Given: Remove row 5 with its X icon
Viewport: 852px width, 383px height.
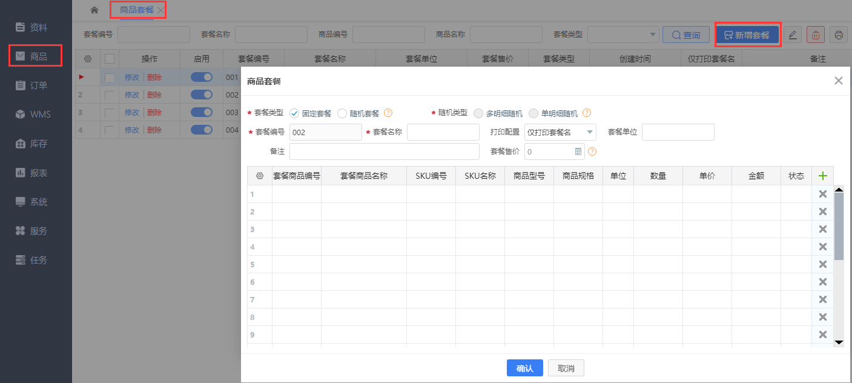Looking at the screenshot, I should [822, 264].
